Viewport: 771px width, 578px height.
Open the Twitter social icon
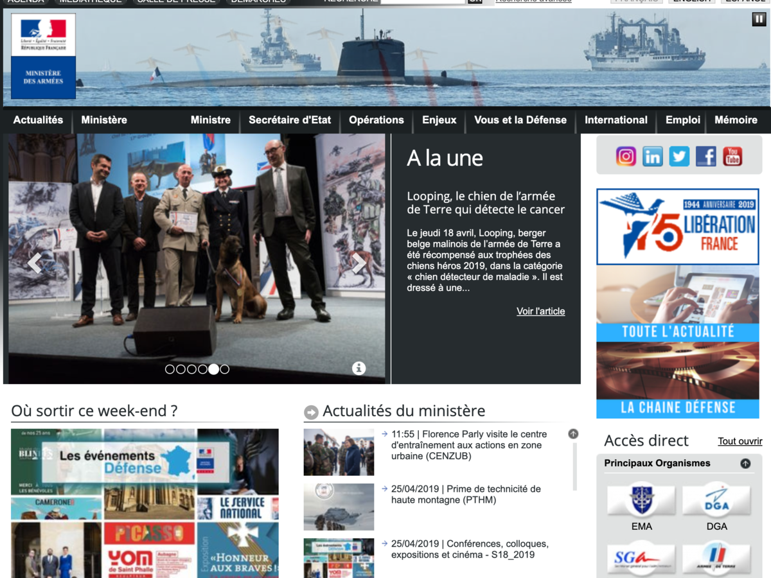[x=679, y=156]
